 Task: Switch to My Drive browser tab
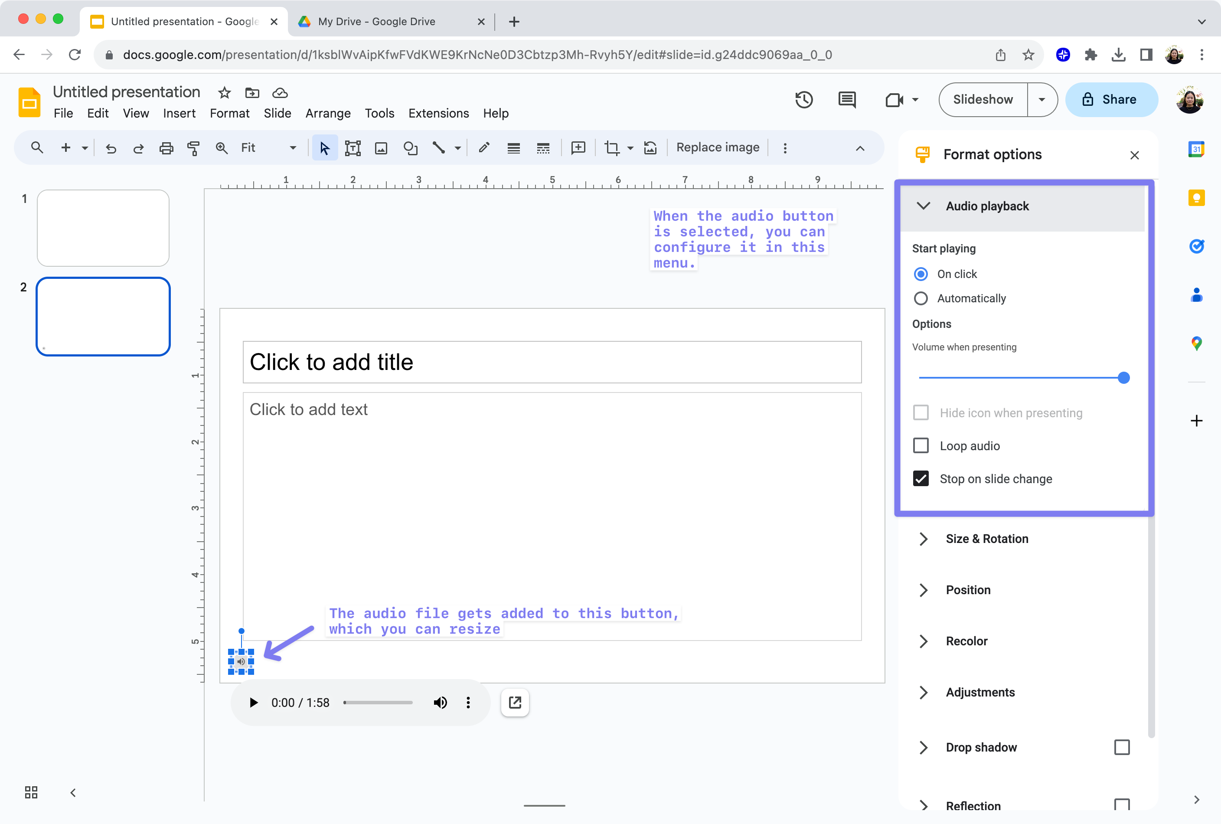[x=392, y=22]
